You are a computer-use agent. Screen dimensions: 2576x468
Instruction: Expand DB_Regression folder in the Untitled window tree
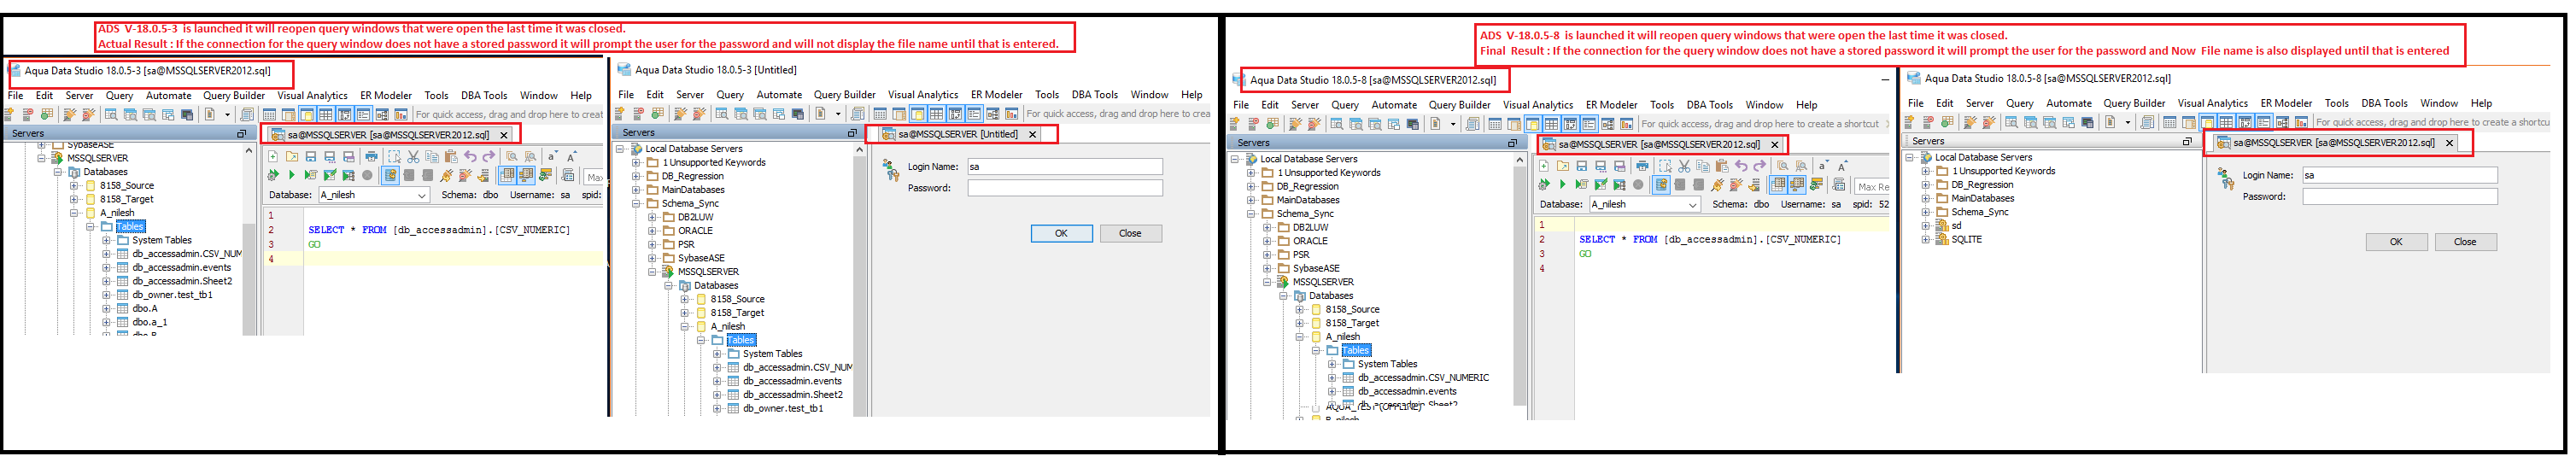click(636, 176)
